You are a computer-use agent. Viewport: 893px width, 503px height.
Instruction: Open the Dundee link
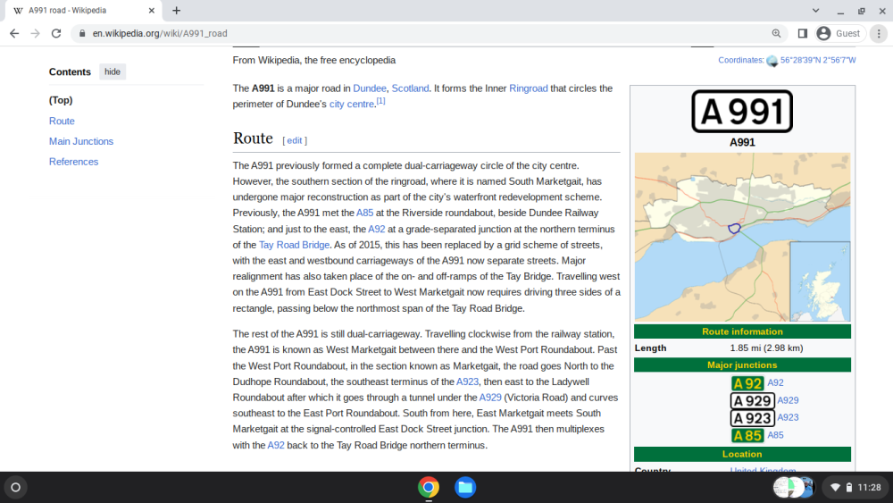pyautogui.click(x=370, y=88)
